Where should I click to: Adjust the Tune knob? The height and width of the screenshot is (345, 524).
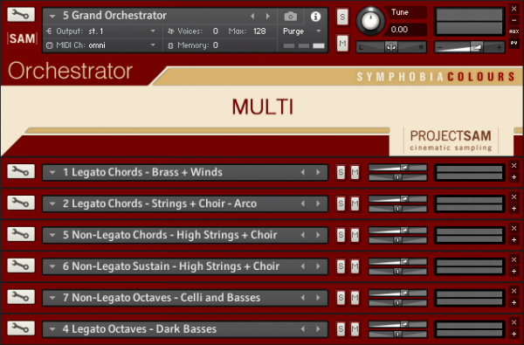point(370,21)
